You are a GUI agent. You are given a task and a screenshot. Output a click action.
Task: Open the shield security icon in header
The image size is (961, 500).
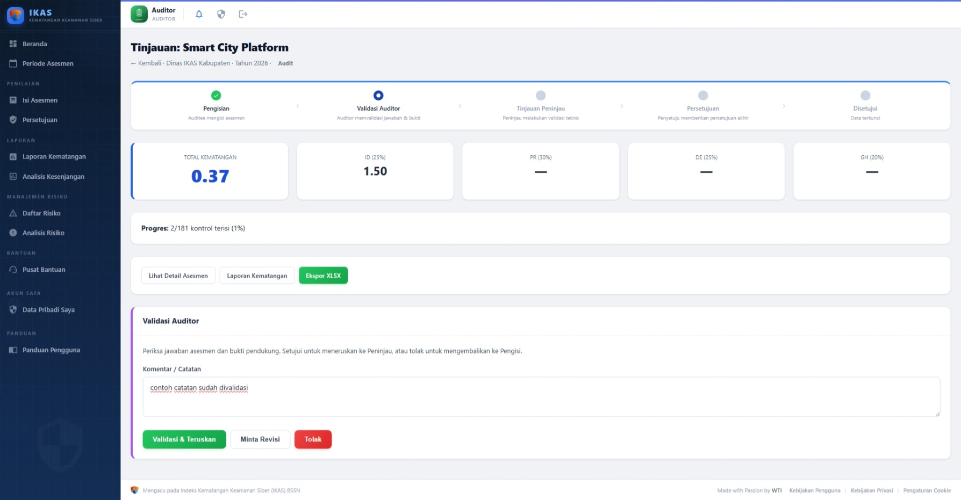click(221, 14)
